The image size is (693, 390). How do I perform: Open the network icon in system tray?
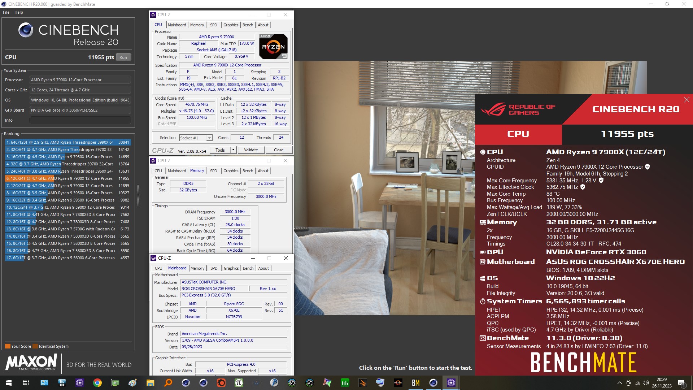[637, 383]
